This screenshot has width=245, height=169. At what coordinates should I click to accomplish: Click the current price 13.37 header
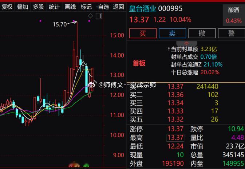click(x=139, y=20)
